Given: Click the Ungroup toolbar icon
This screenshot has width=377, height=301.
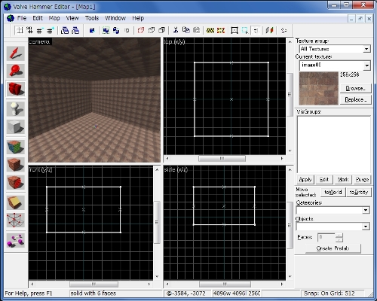Looking at the screenshot, I should click(x=116, y=31).
